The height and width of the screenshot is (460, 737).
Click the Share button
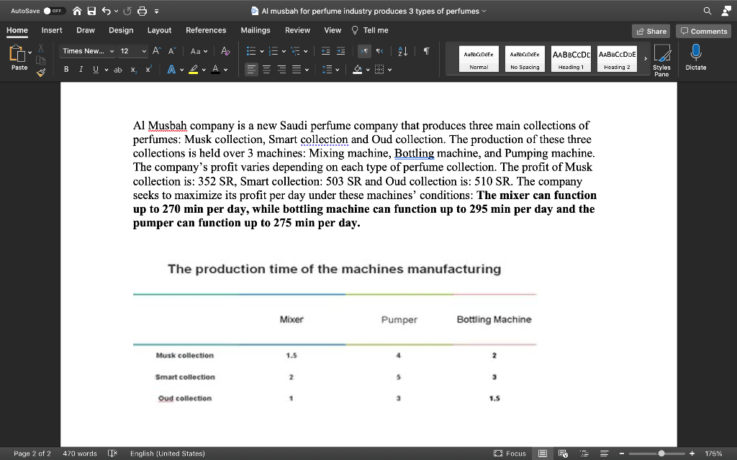tap(651, 31)
